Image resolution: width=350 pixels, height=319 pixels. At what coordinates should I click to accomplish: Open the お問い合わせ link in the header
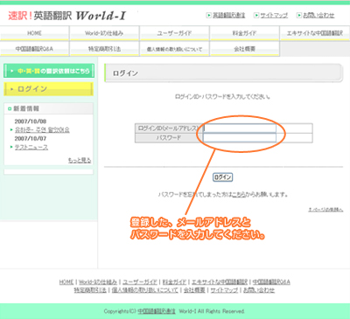click(318, 15)
